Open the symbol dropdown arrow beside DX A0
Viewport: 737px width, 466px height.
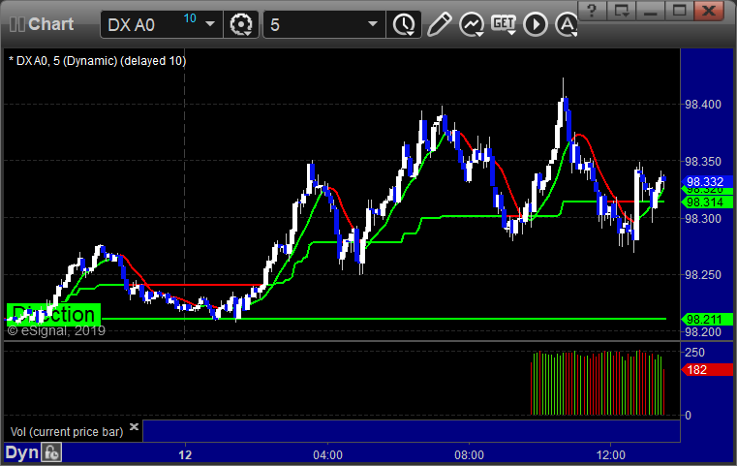coord(210,24)
